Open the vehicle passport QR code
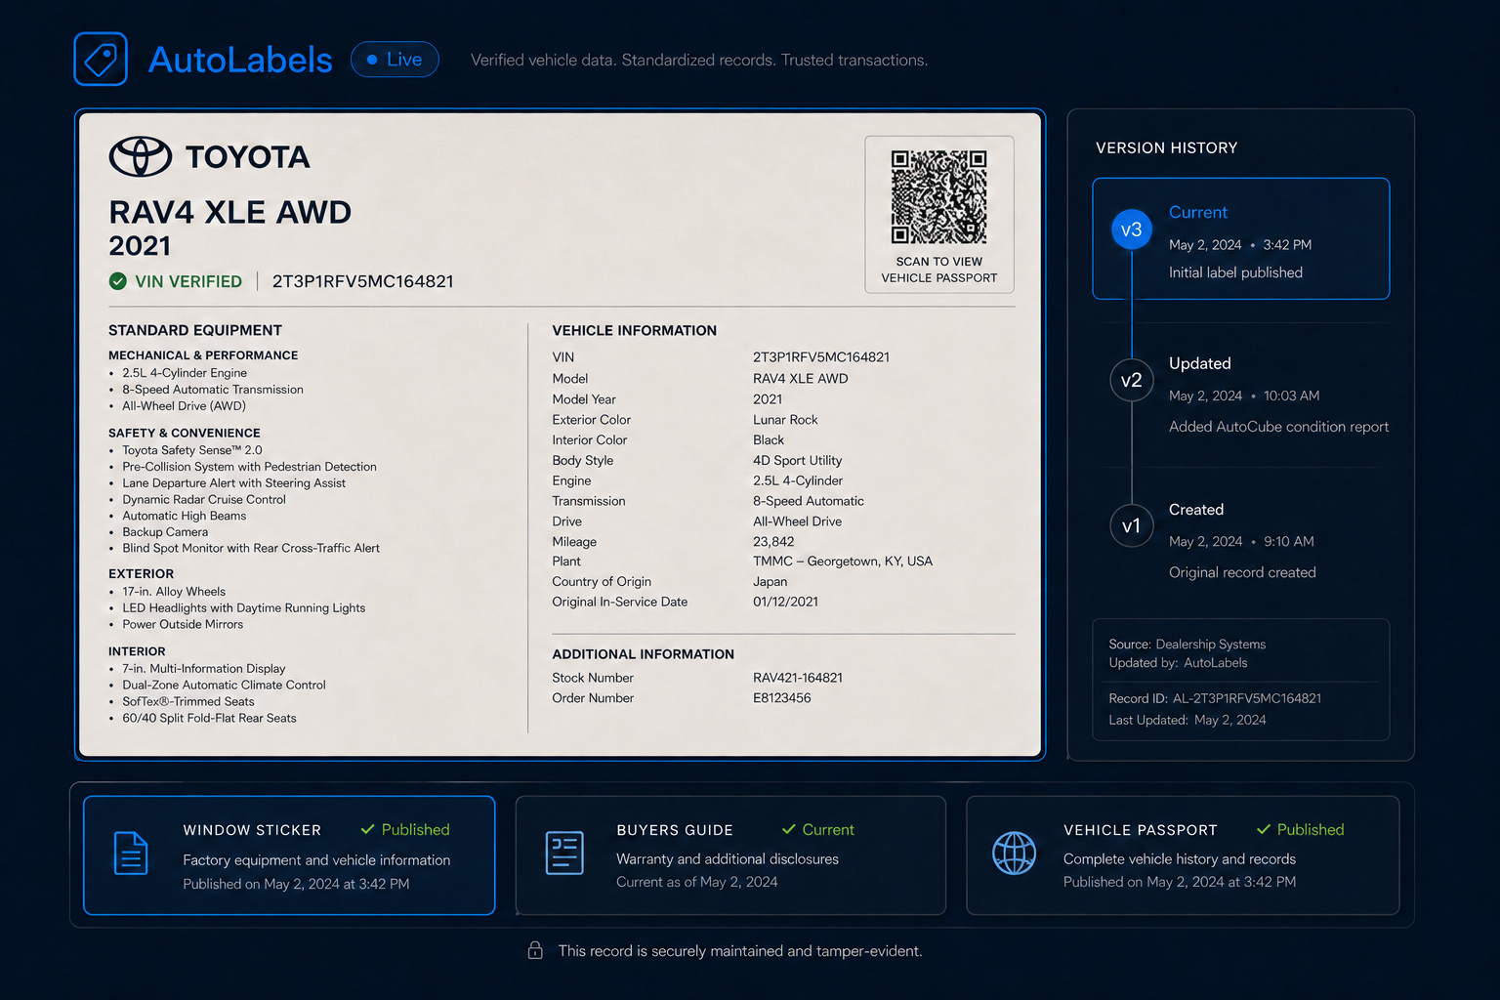This screenshot has width=1500, height=1000. [939, 197]
